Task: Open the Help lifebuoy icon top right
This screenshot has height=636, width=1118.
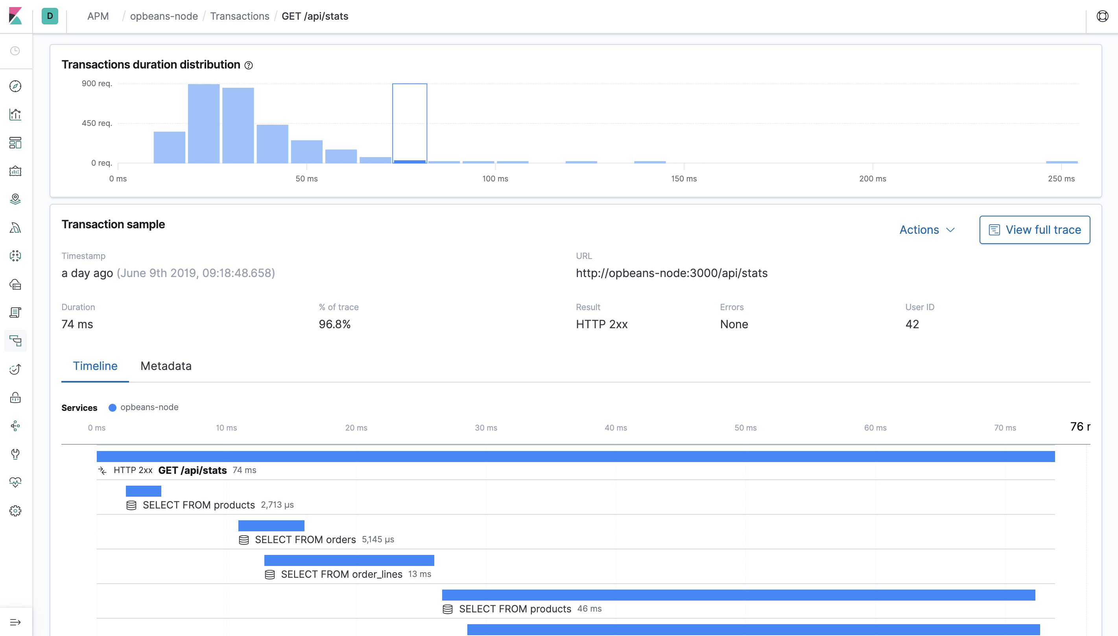Action: [1103, 16]
